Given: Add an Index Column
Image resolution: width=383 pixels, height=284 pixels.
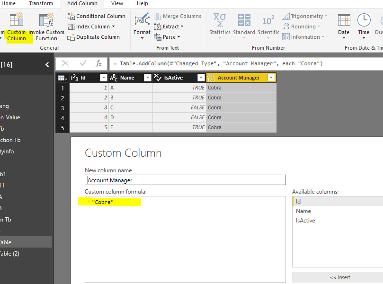Looking at the screenshot, I should 91,27.
